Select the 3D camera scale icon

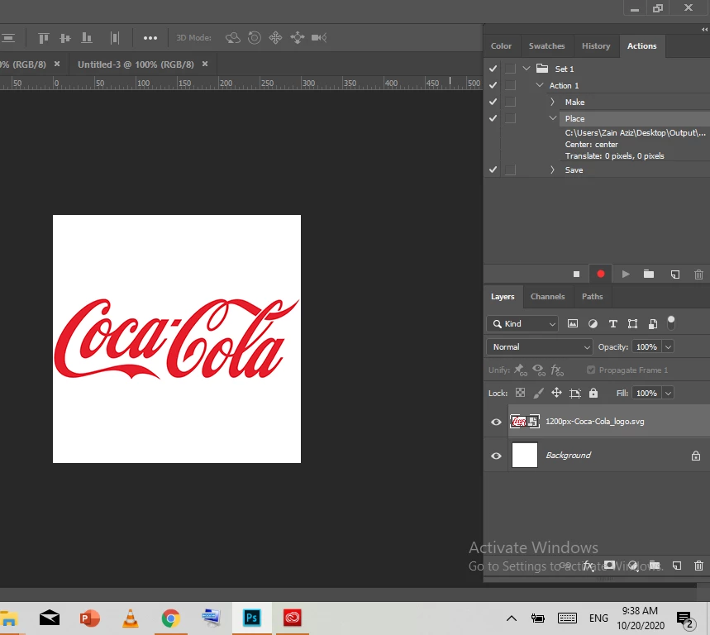tap(319, 37)
